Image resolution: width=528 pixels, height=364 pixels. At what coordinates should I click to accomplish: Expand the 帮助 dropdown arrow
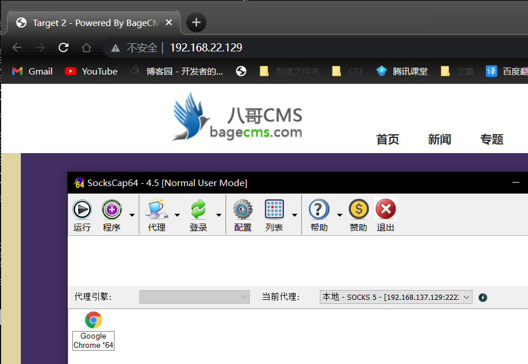click(x=339, y=215)
